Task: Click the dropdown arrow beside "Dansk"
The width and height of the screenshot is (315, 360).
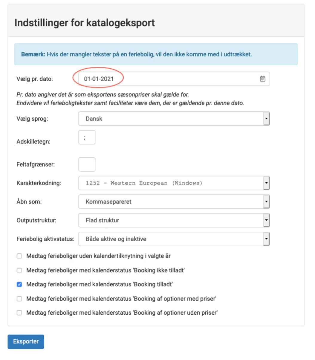Action: point(267,119)
